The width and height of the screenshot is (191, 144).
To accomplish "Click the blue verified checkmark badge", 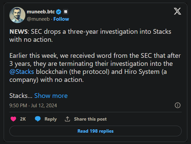I will (x=58, y=12).
